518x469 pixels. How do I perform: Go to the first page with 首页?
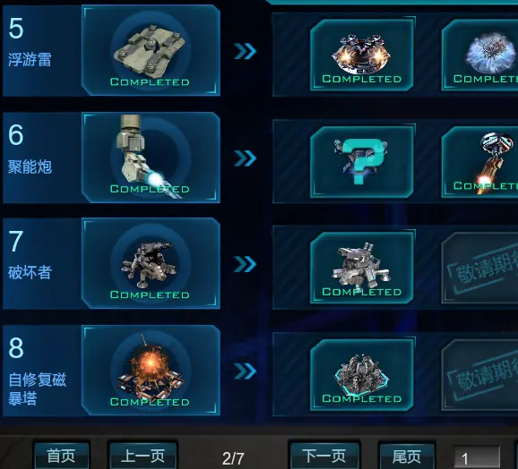coord(62,456)
